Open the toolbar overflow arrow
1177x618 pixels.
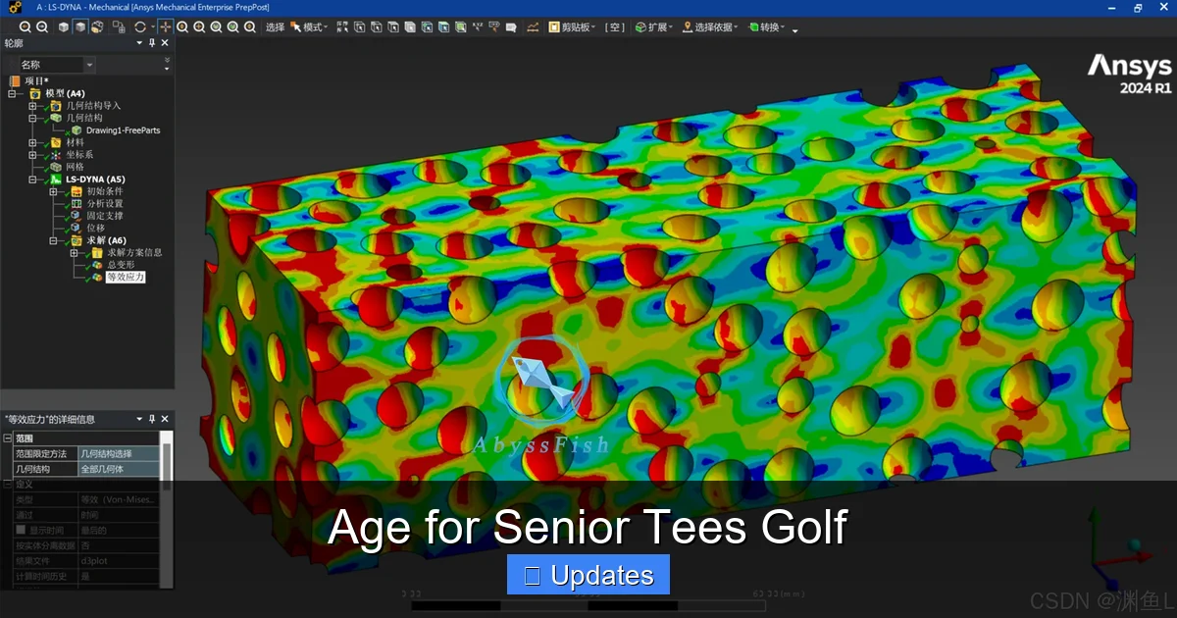pos(794,29)
